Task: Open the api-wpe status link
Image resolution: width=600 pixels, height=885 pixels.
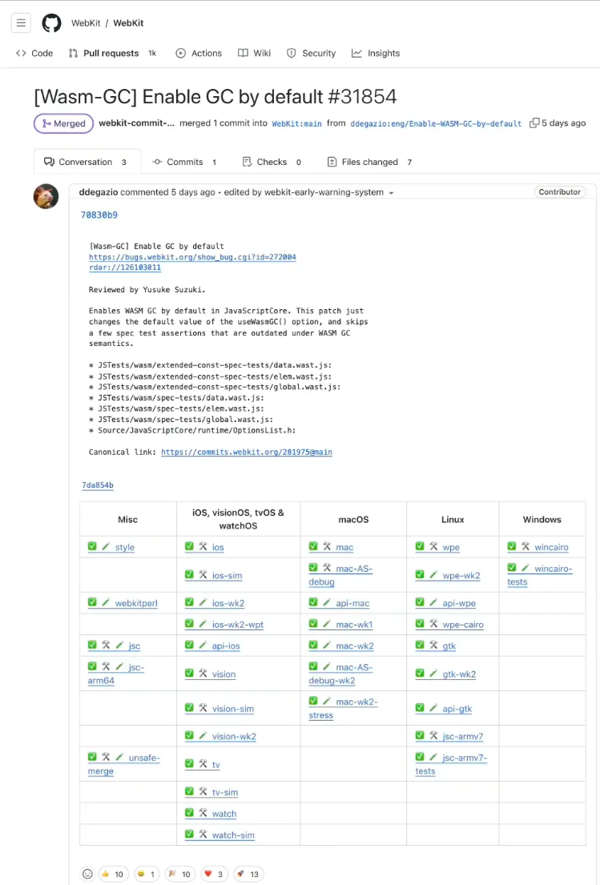Action: (x=459, y=603)
